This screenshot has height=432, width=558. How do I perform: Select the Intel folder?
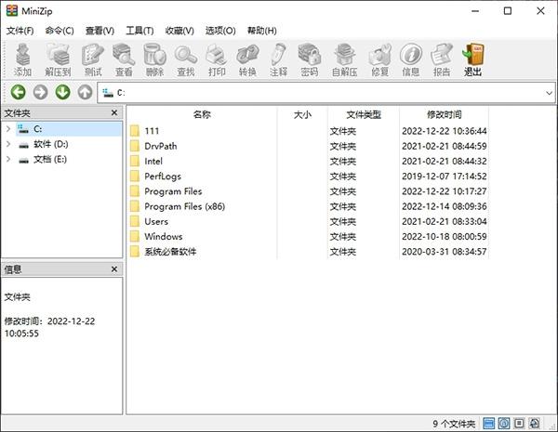pyautogui.click(x=153, y=161)
